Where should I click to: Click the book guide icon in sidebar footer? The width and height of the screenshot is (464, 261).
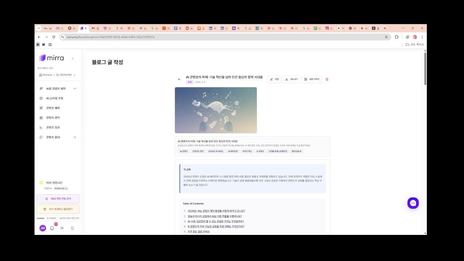72,228
